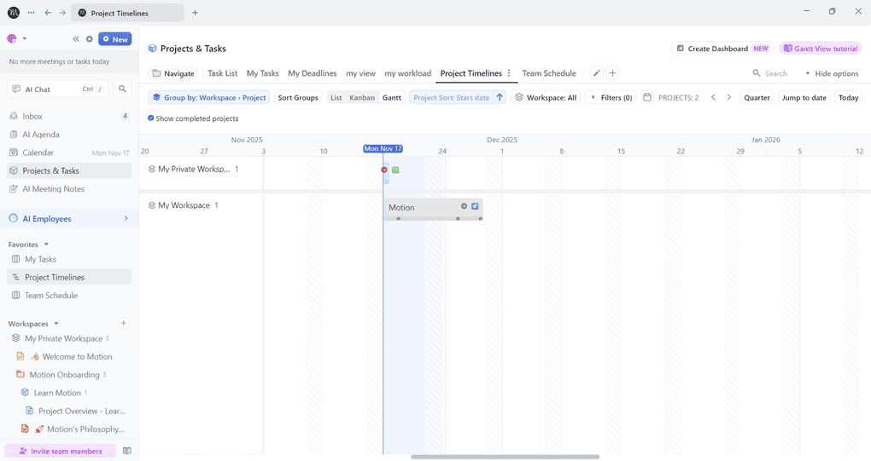Screen dimensions: 871x461
Task: Click Invite team members button
Action: tap(61, 451)
